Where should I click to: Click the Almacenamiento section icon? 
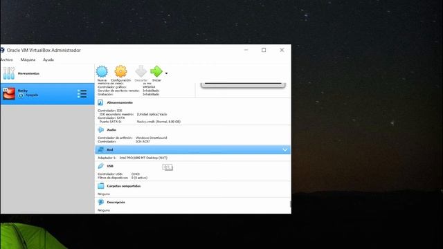click(x=100, y=102)
